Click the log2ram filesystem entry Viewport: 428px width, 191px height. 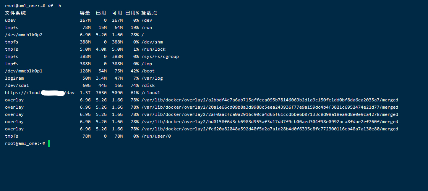pos(15,78)
